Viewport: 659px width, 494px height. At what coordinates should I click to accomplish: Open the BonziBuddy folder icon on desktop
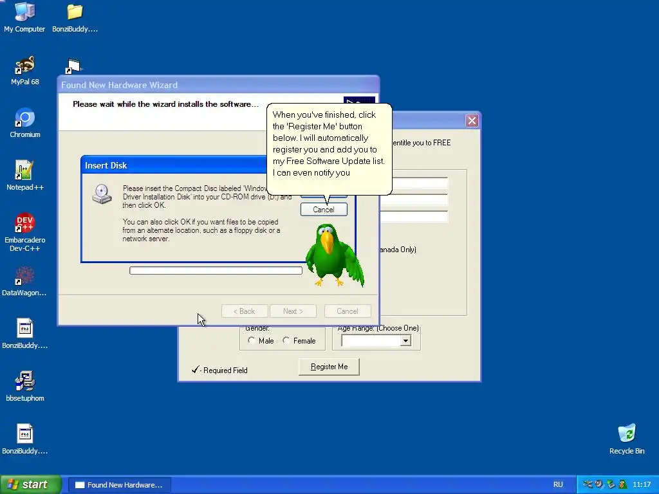pyautogui.click(x=75, y=17)
